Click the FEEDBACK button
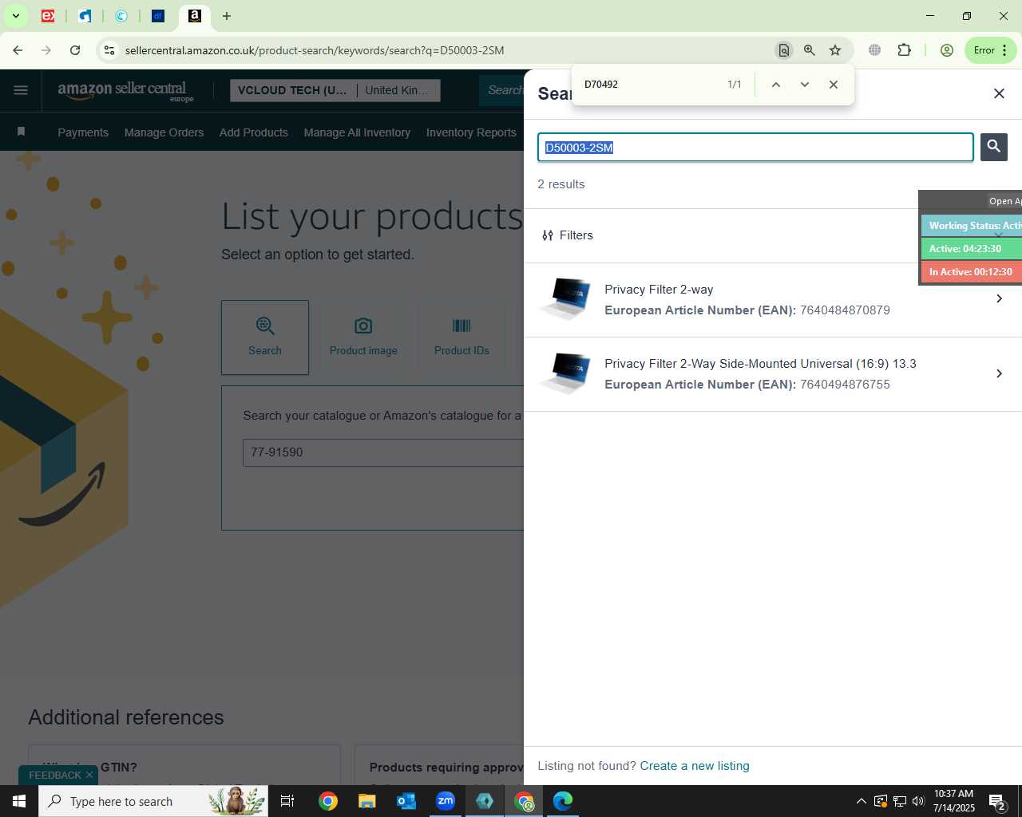Image resolution: width=1022 pixels, height=817 pixels. (x=55, y=776)
